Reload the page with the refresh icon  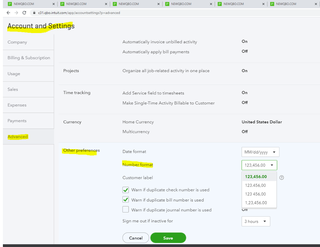25,13
